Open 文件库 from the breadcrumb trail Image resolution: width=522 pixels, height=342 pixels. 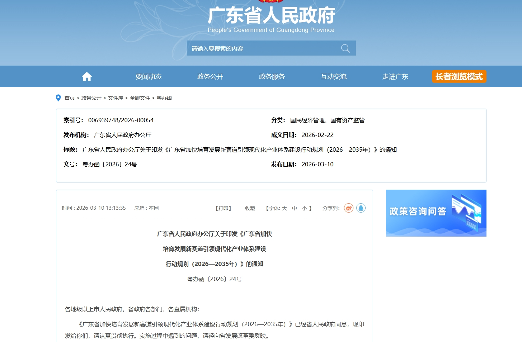(116, 98)
